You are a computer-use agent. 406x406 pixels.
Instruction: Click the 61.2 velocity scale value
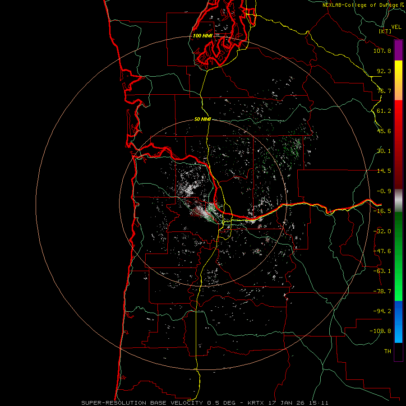[384, 111]
